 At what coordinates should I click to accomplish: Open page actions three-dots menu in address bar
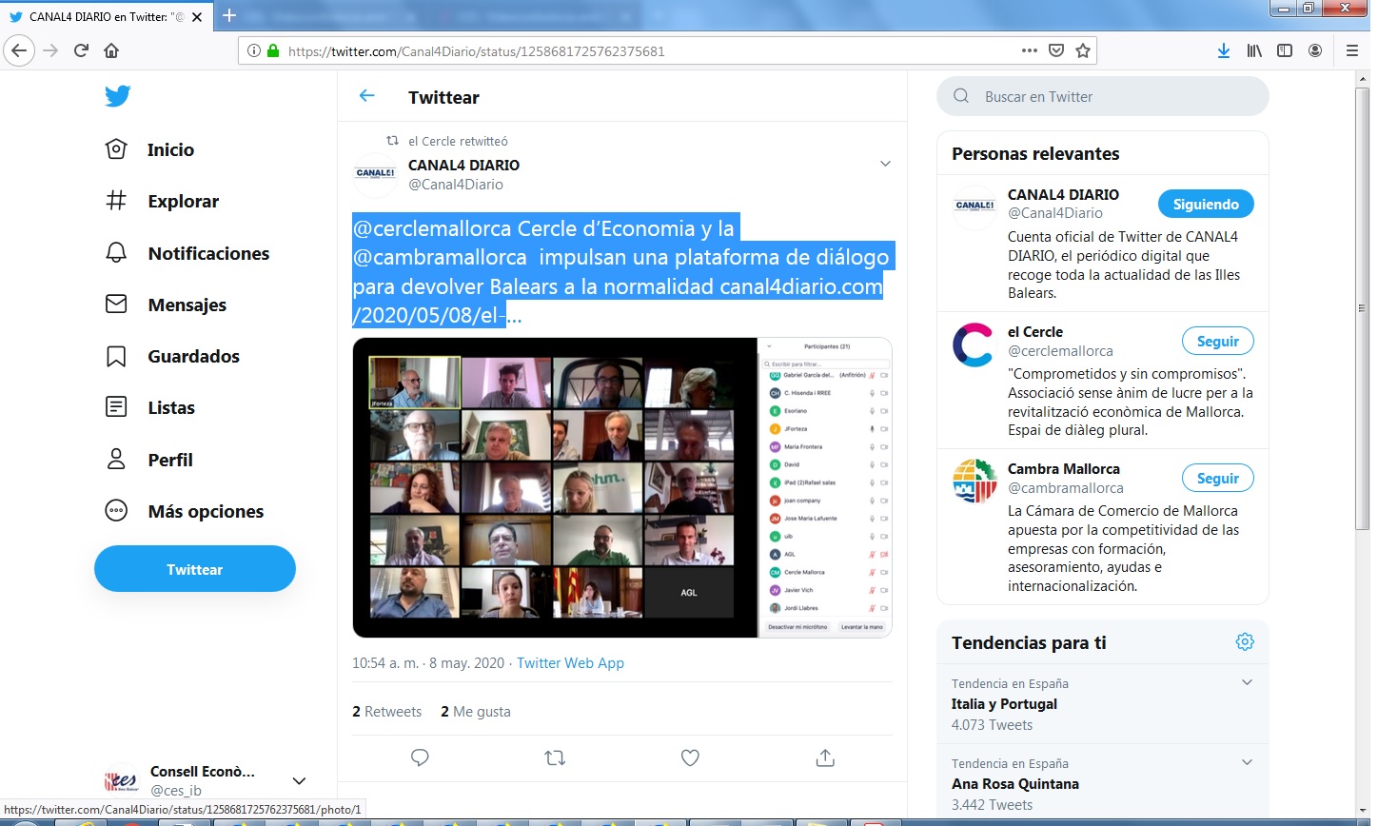tap(1030, 50)
